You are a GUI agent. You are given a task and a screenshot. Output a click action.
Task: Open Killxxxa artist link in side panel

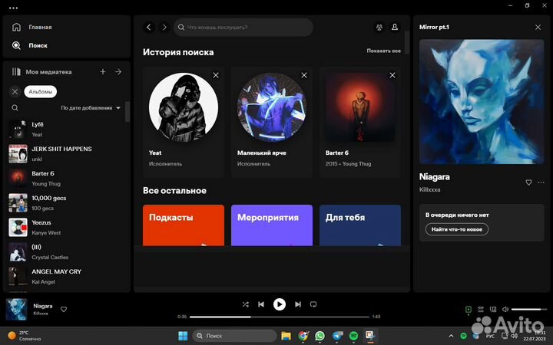[429, 190]
